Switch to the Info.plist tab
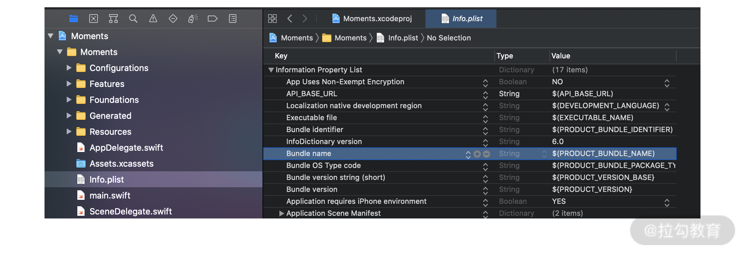The width and height of the screenshot is (745, 255). [x=462, y=19]
